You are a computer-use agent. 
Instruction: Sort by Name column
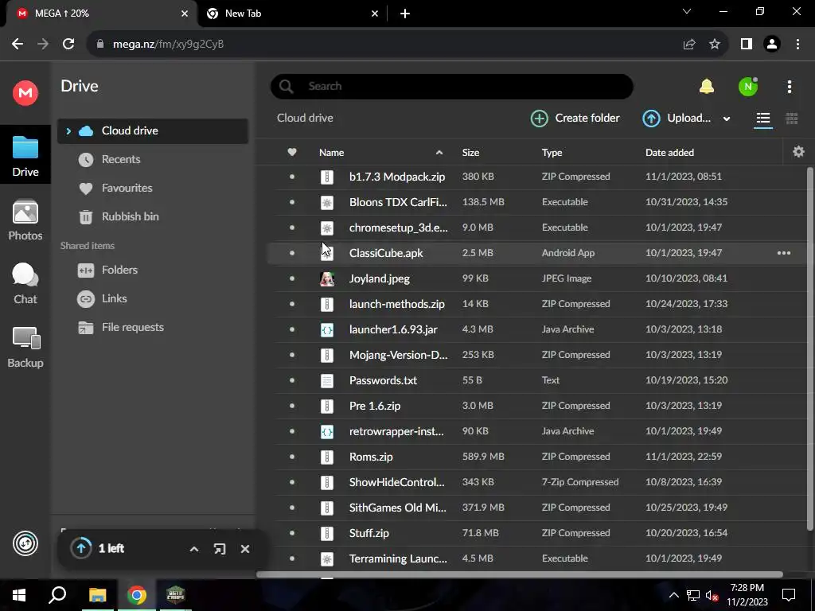[331, 152]
